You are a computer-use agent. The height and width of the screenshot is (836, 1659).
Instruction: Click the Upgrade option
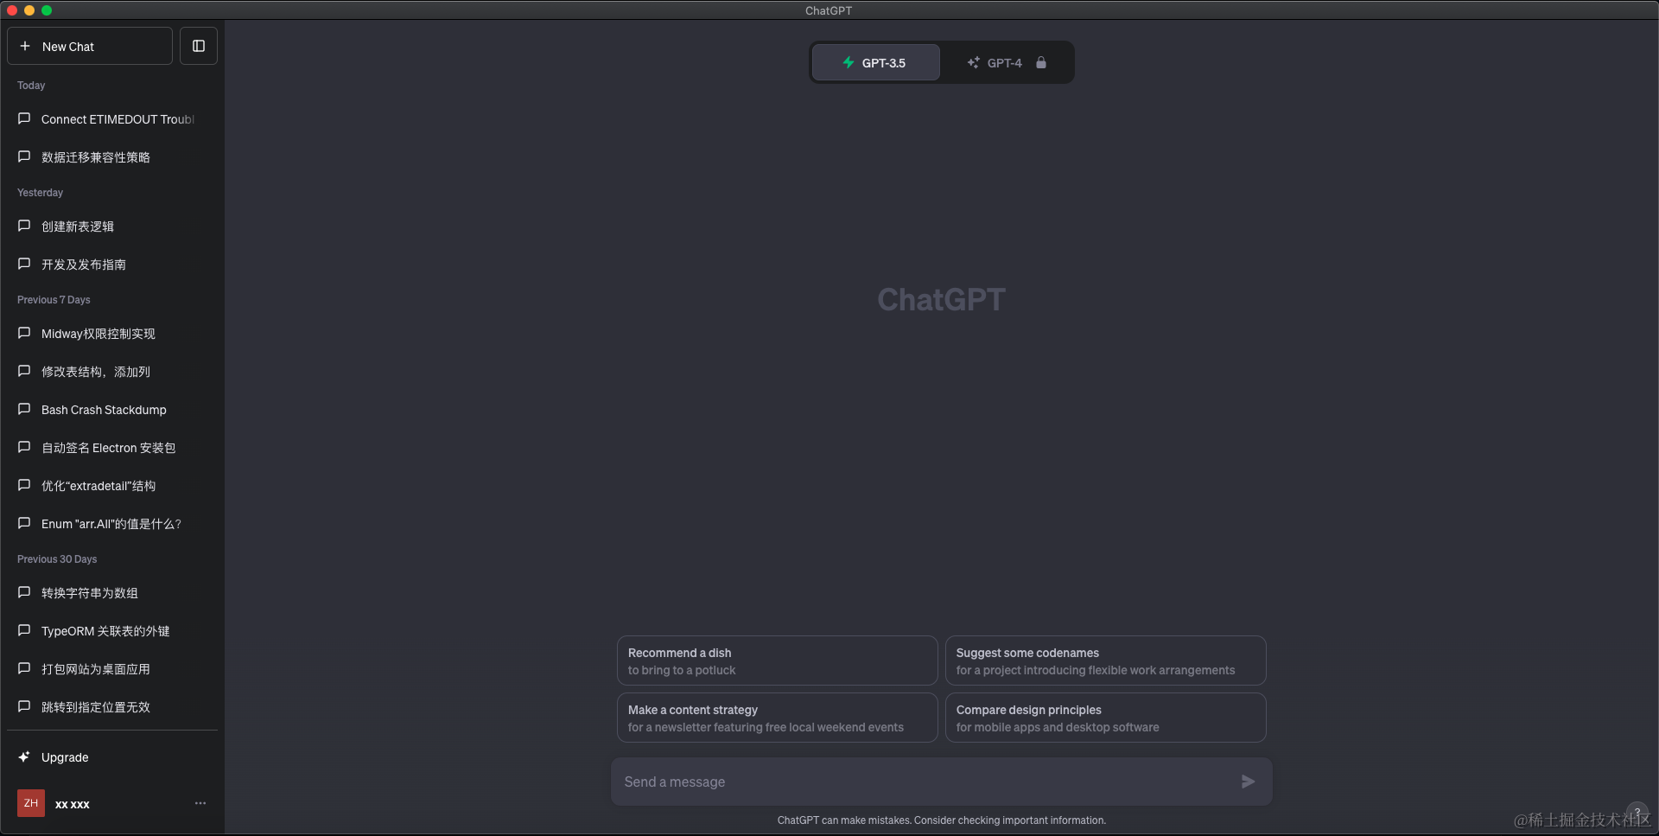[x=65, y=757]
